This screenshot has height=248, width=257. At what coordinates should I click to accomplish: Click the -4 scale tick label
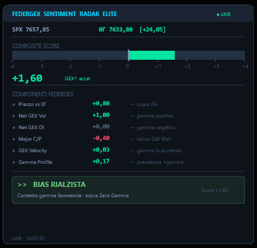12,66
